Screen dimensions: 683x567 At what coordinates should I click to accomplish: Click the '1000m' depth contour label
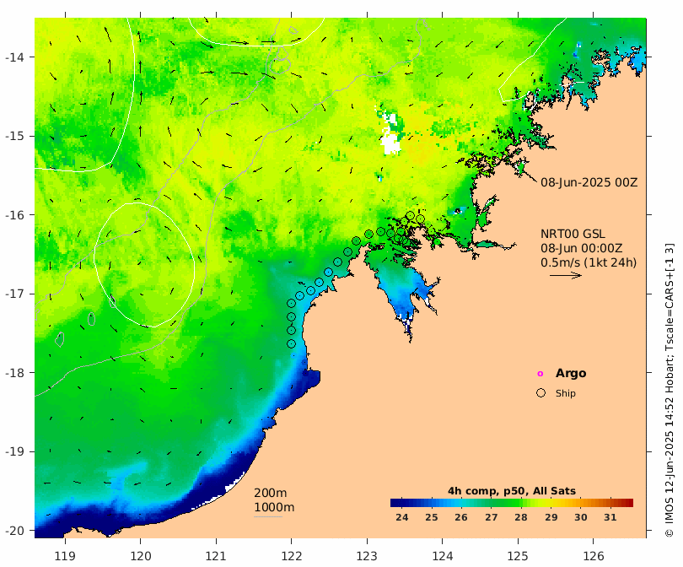pyautogui.click(x=274, y=507)
